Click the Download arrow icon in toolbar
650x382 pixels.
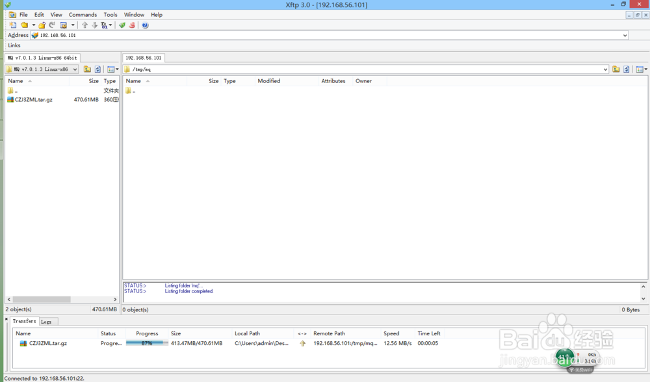[x=94, y=25]
